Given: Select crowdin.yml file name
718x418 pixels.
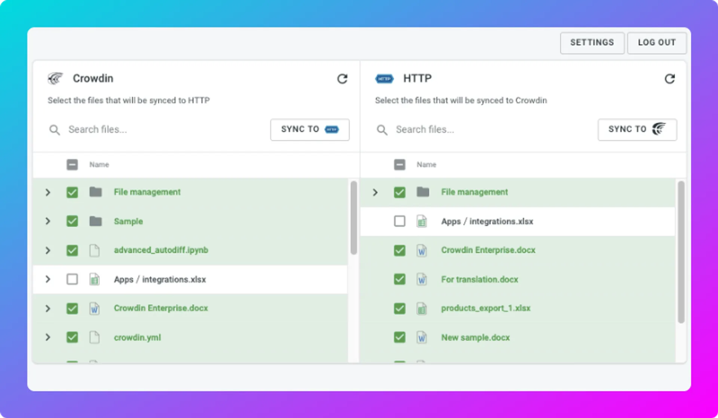Looking at the screenshot, I should tap(137, 338).
